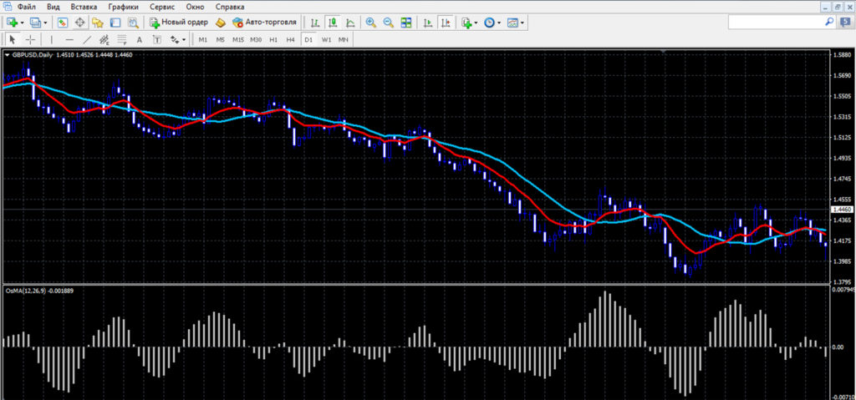Click the Zoom In magnifier

pyautogui.click(x=370, y=23)
